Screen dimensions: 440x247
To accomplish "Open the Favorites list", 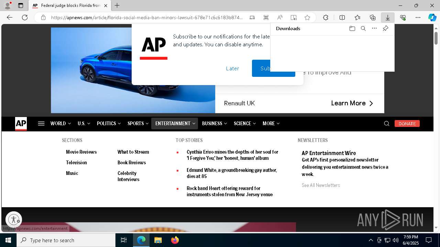I will coord(357,17).
